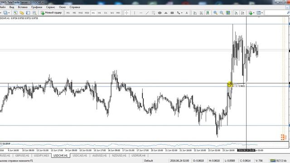Open the Графики menu
The image size is (290, 163).
37,7
